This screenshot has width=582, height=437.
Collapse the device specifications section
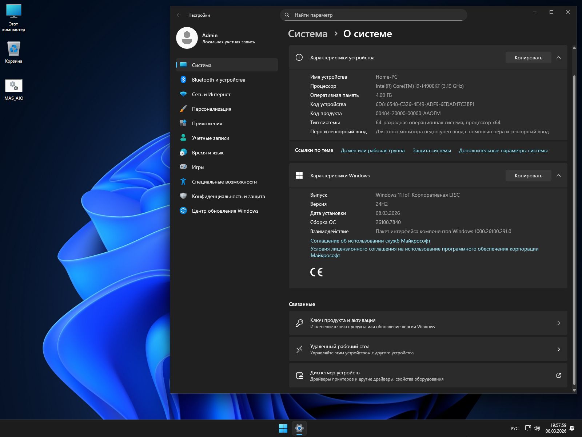[559, 58]
